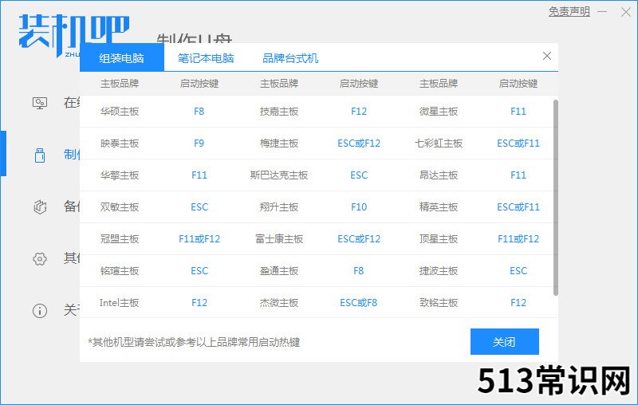Click ESC或F12 beside 梅捷主板
The image size is (638, 405).
click(359, 144)
